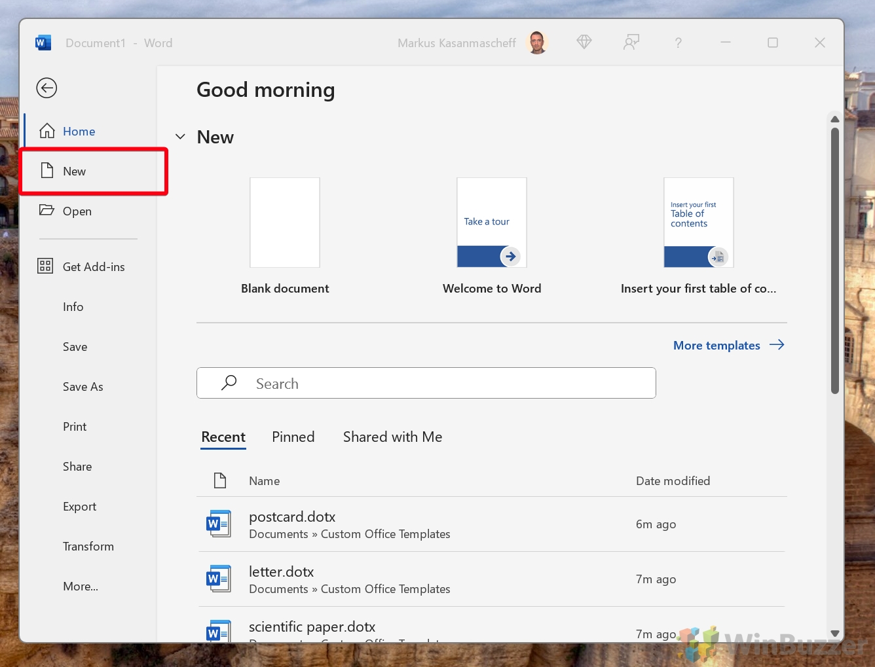
Task: Select New in the left sidebar
Action: (x=75, y=171)
